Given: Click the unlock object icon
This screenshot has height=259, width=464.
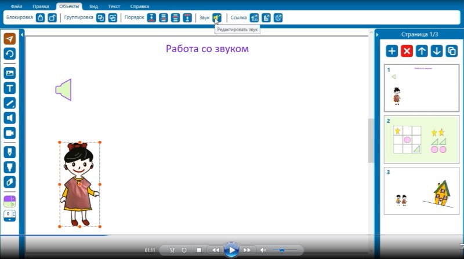Looking at the screenshot, I should pyautogui.click(x=52, y=18).
